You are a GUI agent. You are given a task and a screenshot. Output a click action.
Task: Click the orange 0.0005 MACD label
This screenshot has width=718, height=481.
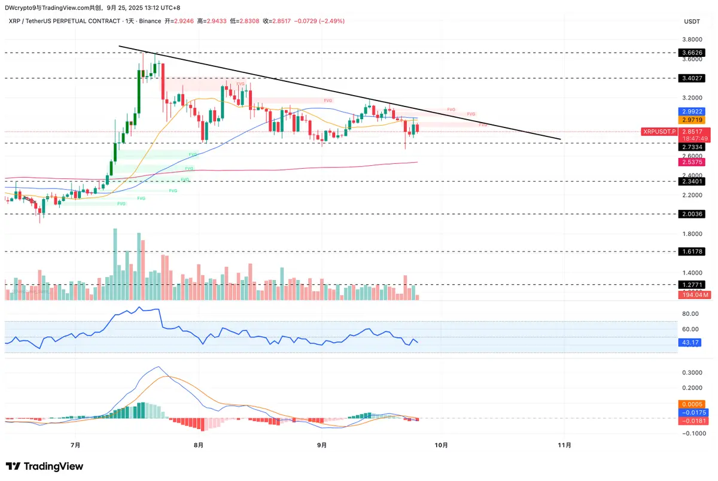tap(693, 404)
